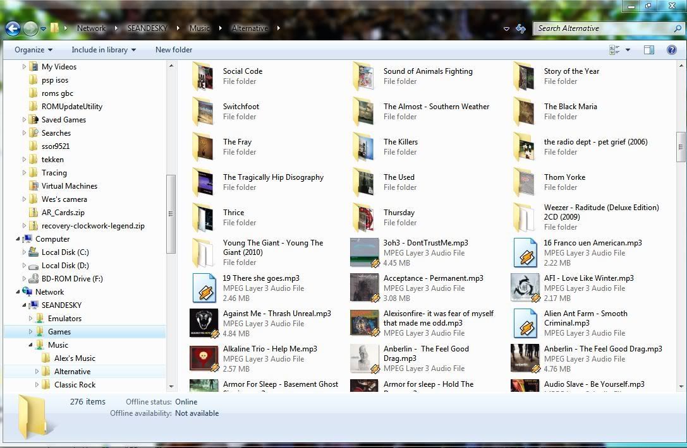This screenshot has height=448, width=687.
Task: Open address bar previous locations dropdown
Action: [x=506, y=29]
